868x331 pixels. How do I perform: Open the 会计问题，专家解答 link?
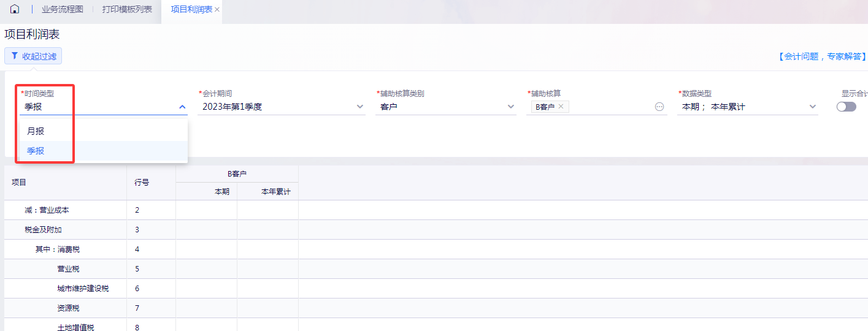(x=821, y=56)
